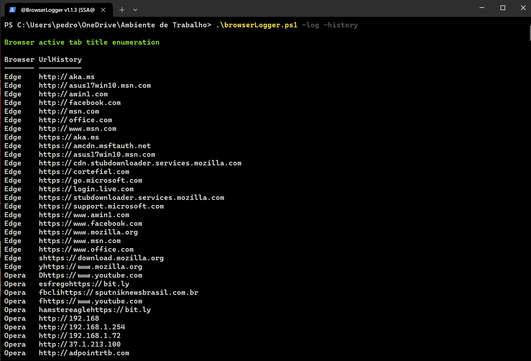The image size is (531, 361).
Task: Click the https://www.awin1.com entry
Action: [84, 215]
